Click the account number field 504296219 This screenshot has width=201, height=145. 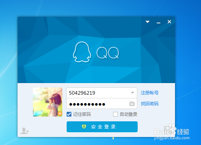(102, 93)
